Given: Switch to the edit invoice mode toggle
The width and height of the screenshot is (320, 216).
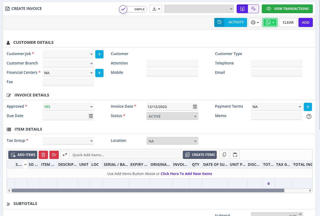Looking at the screenshot, I should coord(253,9).
